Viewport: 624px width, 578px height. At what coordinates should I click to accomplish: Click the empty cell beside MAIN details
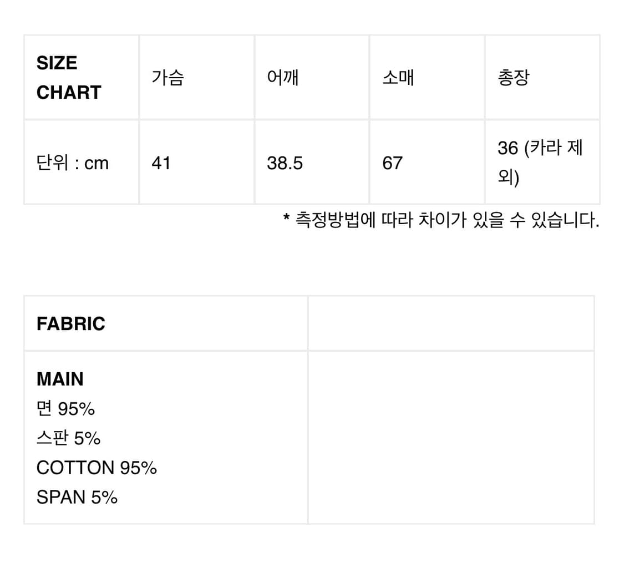[450, 437]
